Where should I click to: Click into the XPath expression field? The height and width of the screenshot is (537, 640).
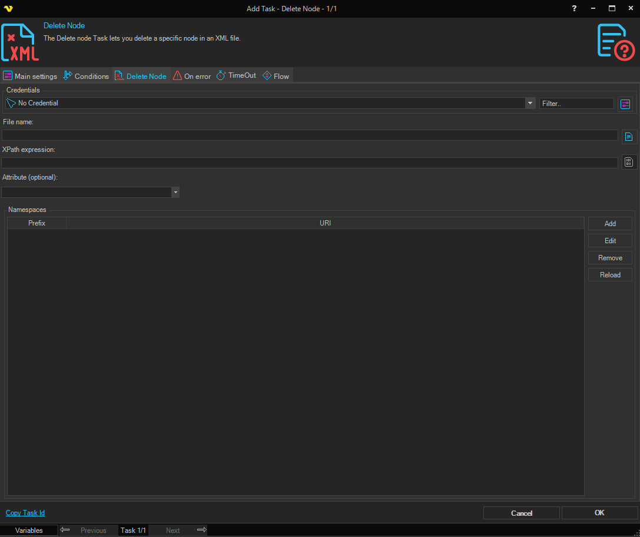[310, 163]
